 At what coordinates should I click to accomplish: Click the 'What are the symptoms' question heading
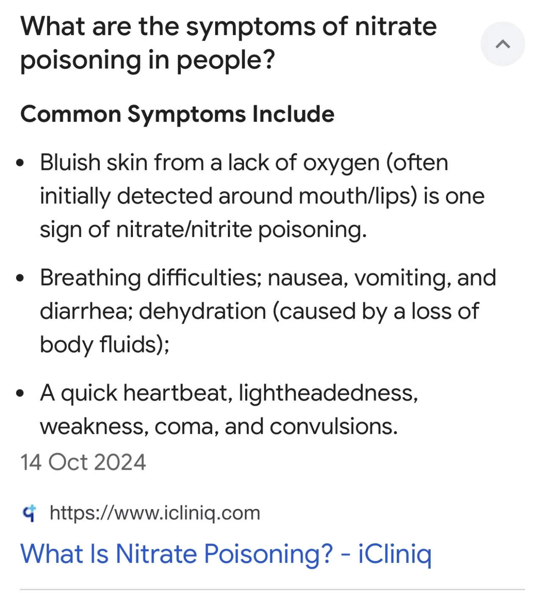pos(228,43)
